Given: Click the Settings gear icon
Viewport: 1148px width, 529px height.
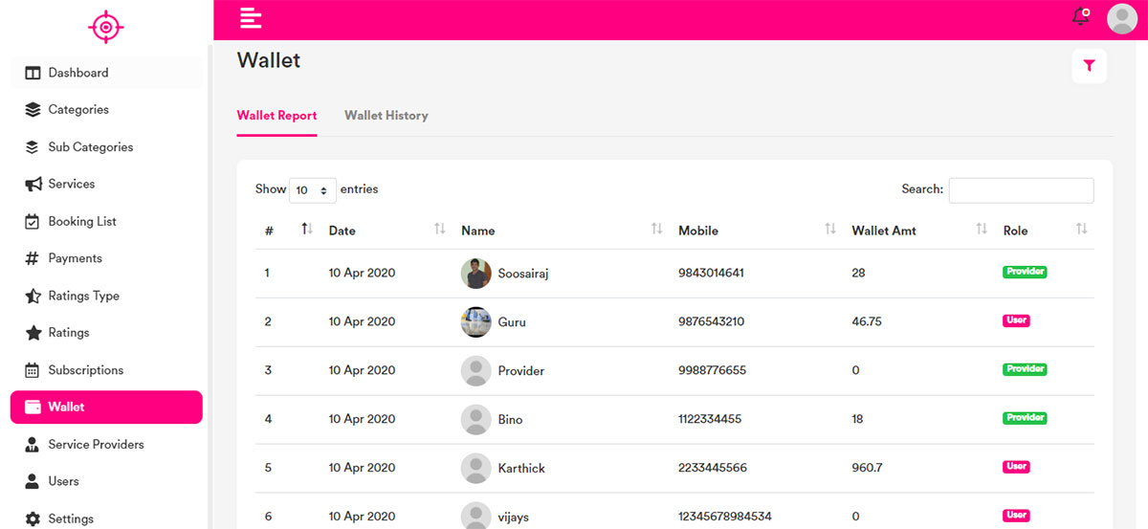Looking at the screenshot, I should [x=33, y=518].
